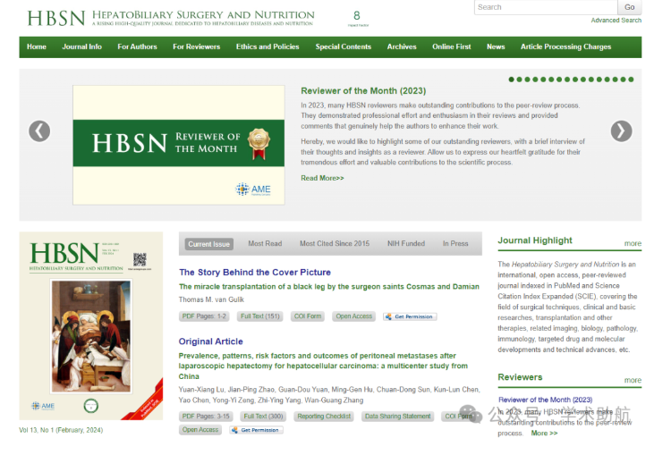Click Open Access badge of first article
The image size is (671, 455).
click(354, 316)
